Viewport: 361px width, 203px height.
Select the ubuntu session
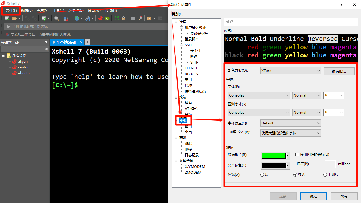24,73
